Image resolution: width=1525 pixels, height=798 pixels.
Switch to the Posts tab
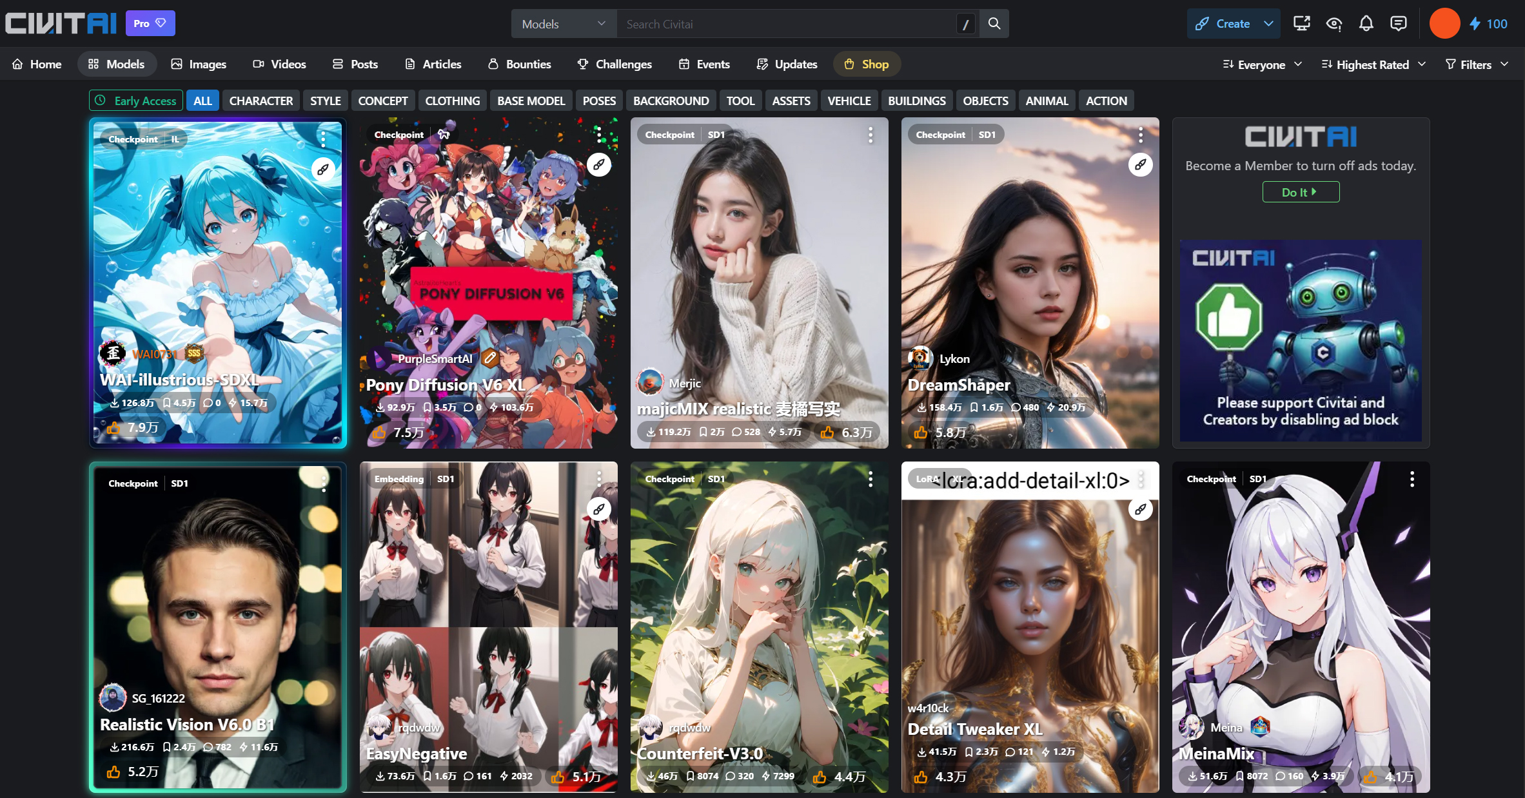tap(355, 64)
